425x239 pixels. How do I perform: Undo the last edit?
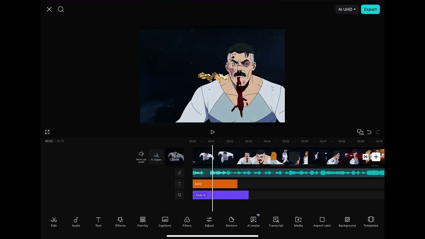[x=369, y=132]
